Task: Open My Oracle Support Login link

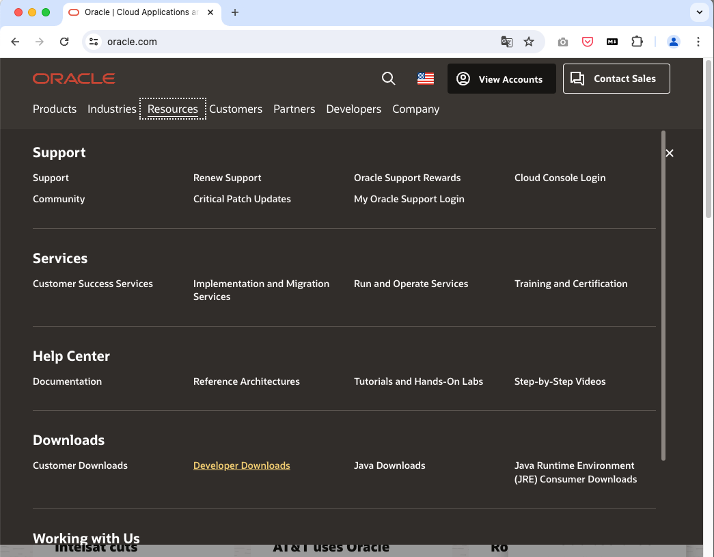Action: [x=409, y=199]
